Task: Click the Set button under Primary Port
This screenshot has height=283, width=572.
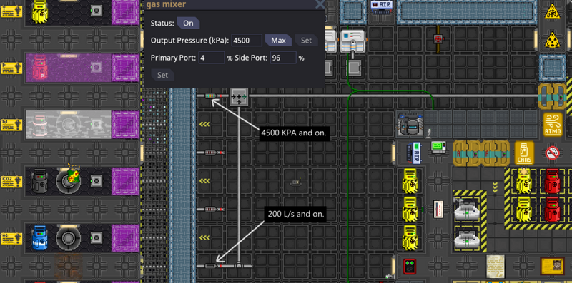Action: [x=162, y=76]
